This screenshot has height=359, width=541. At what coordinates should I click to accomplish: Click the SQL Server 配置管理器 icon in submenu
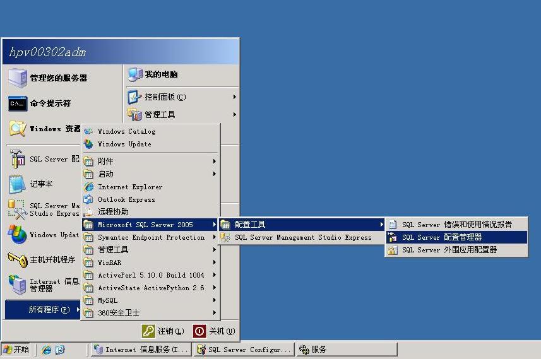pyautogui.click(x=393, y=237)
